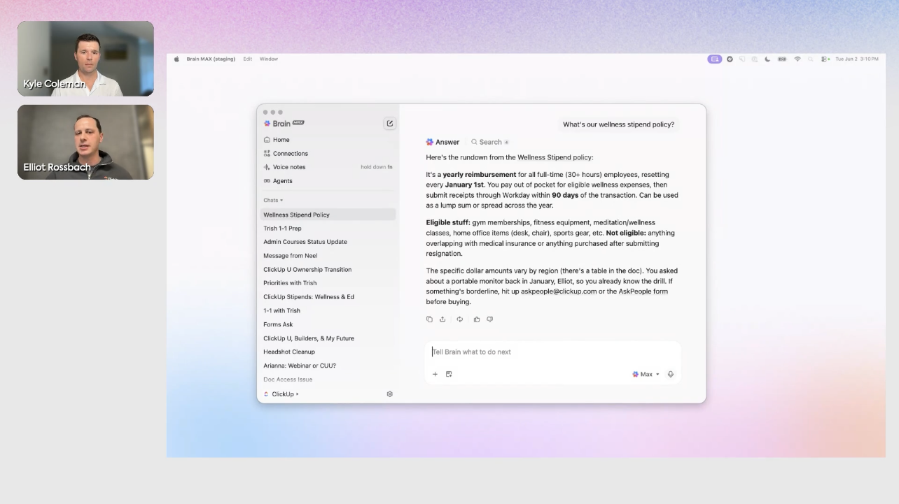Open the Max model dropdown
This screenshot has height=504, width=899.
pyautogui.click(x=646, y=374)
